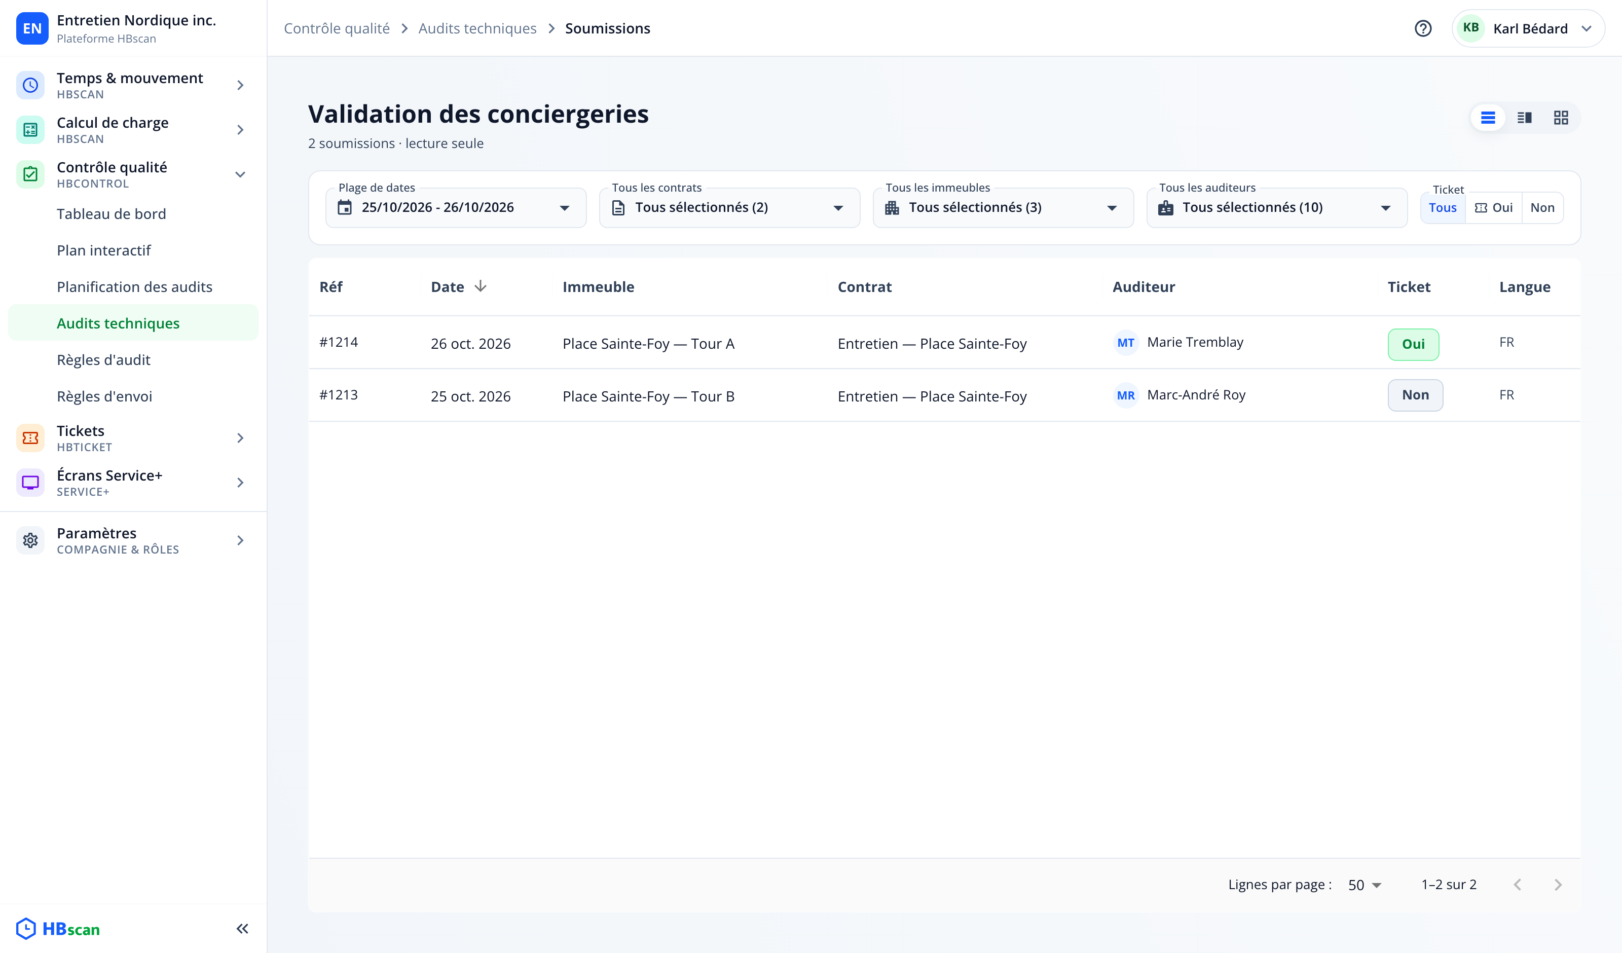This screenshot has height=953, width=1622.
Task: Click the Écrans Service+ monitor icon
Action: pos(30,482)
